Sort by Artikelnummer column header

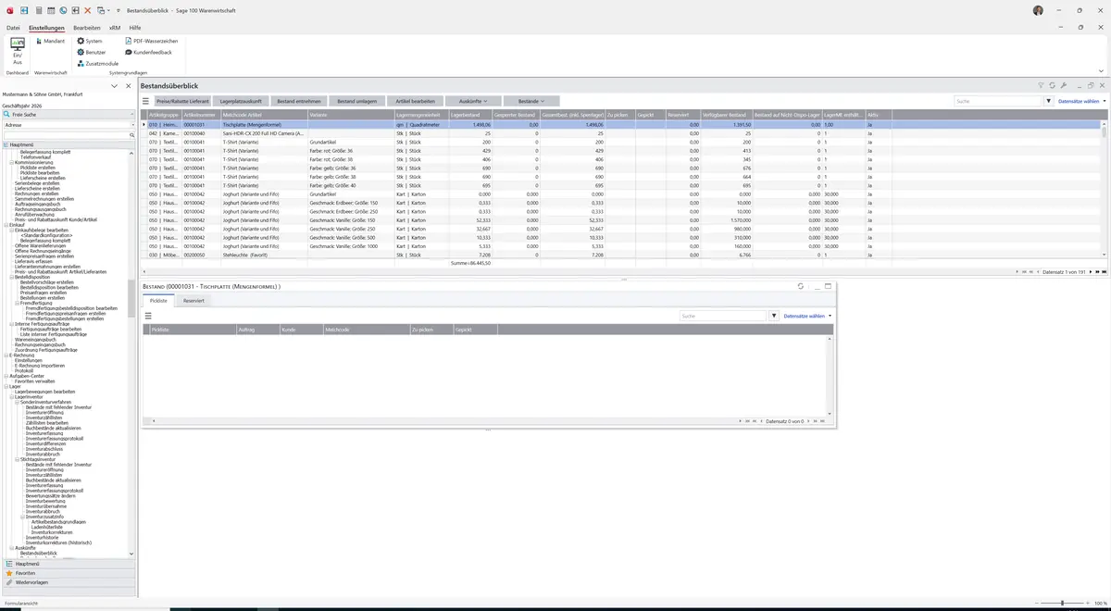(200, 114)
